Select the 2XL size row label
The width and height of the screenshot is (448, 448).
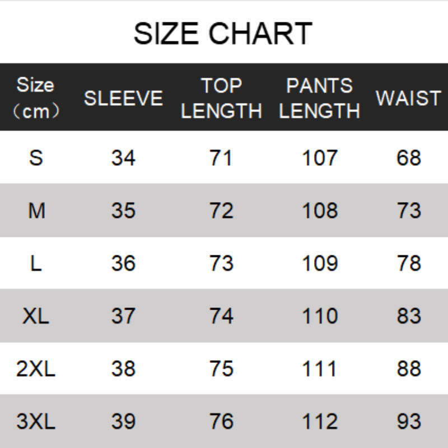36,368
